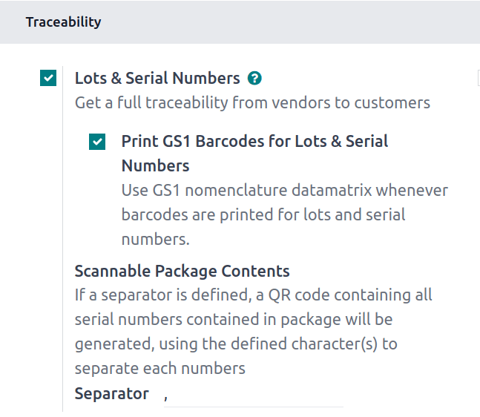Click the Print GS1 Barcodes label text
This screenshot has height=417, width=480.
[x=254, y=141]
